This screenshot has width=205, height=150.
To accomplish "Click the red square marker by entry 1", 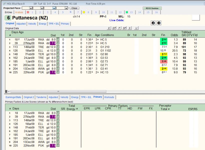I will click(28, 12).
